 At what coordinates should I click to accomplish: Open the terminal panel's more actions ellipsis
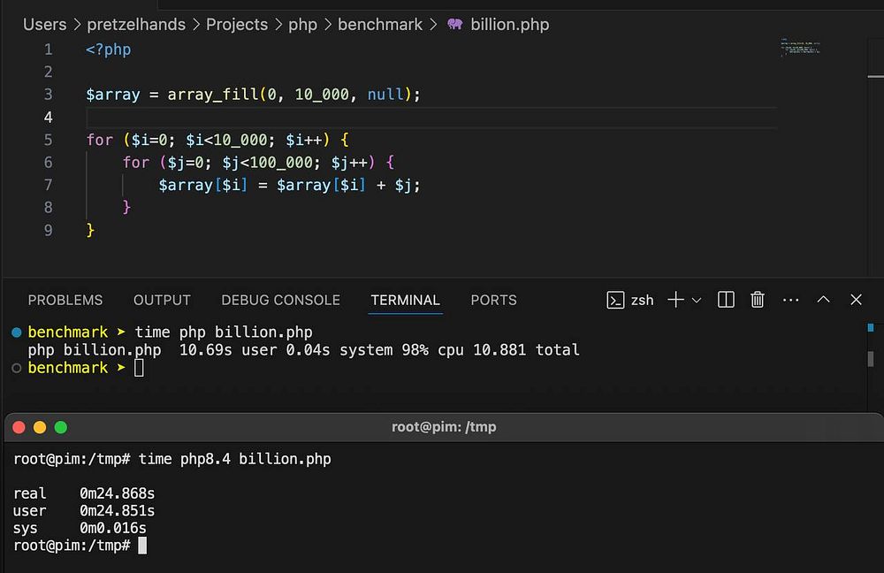(790, 300)
